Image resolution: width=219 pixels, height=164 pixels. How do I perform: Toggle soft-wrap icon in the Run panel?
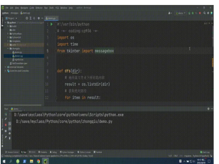click(10, 124)
